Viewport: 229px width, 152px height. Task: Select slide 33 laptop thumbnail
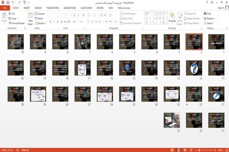(x=172, y=120)
